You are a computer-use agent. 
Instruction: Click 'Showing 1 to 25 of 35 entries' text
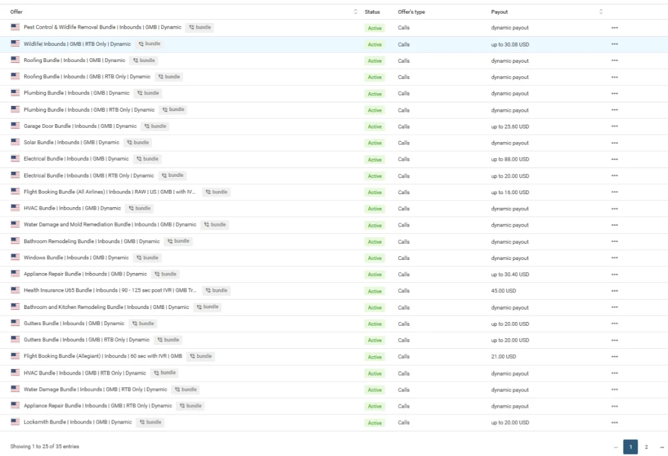45,447
